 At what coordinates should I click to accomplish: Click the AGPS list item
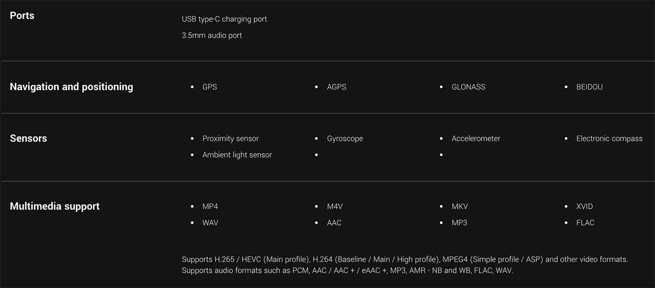[x=337, y=87]
